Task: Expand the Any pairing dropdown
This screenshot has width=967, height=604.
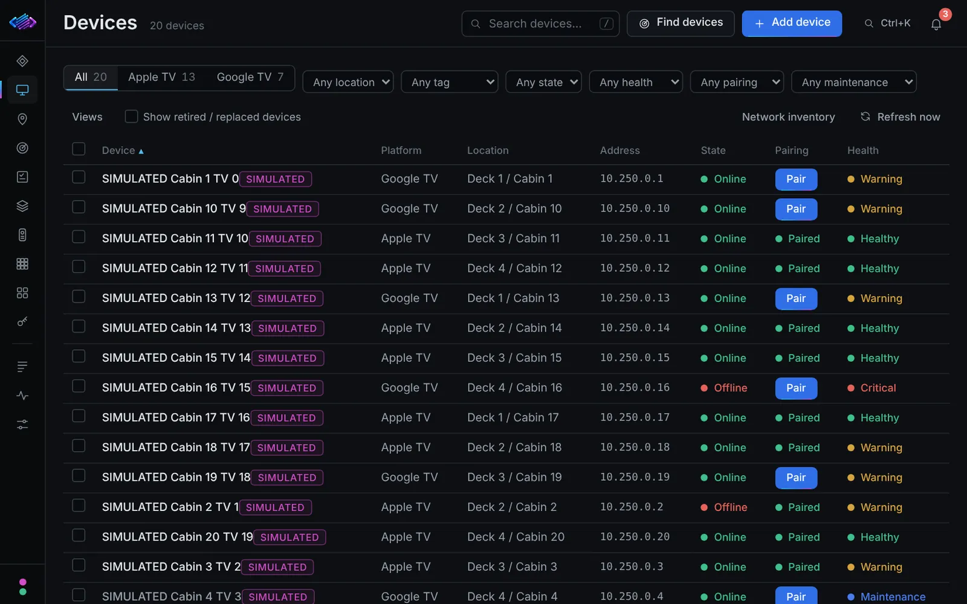Action: pos(737,82)
